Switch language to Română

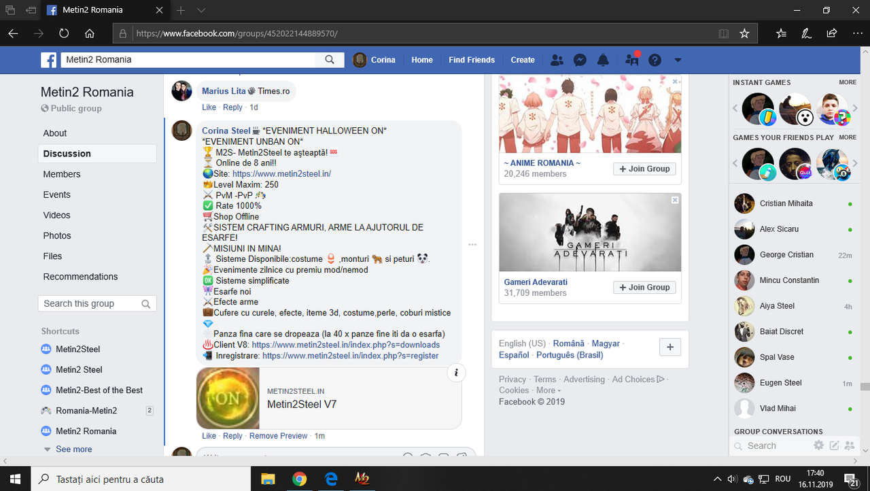[x=569, y=344]
